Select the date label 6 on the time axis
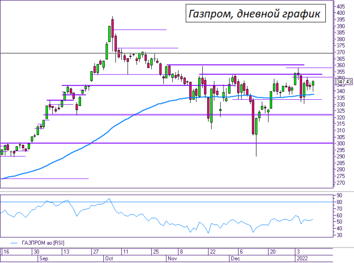The height and width of the screenshot is (263, 354). [241, 252]
